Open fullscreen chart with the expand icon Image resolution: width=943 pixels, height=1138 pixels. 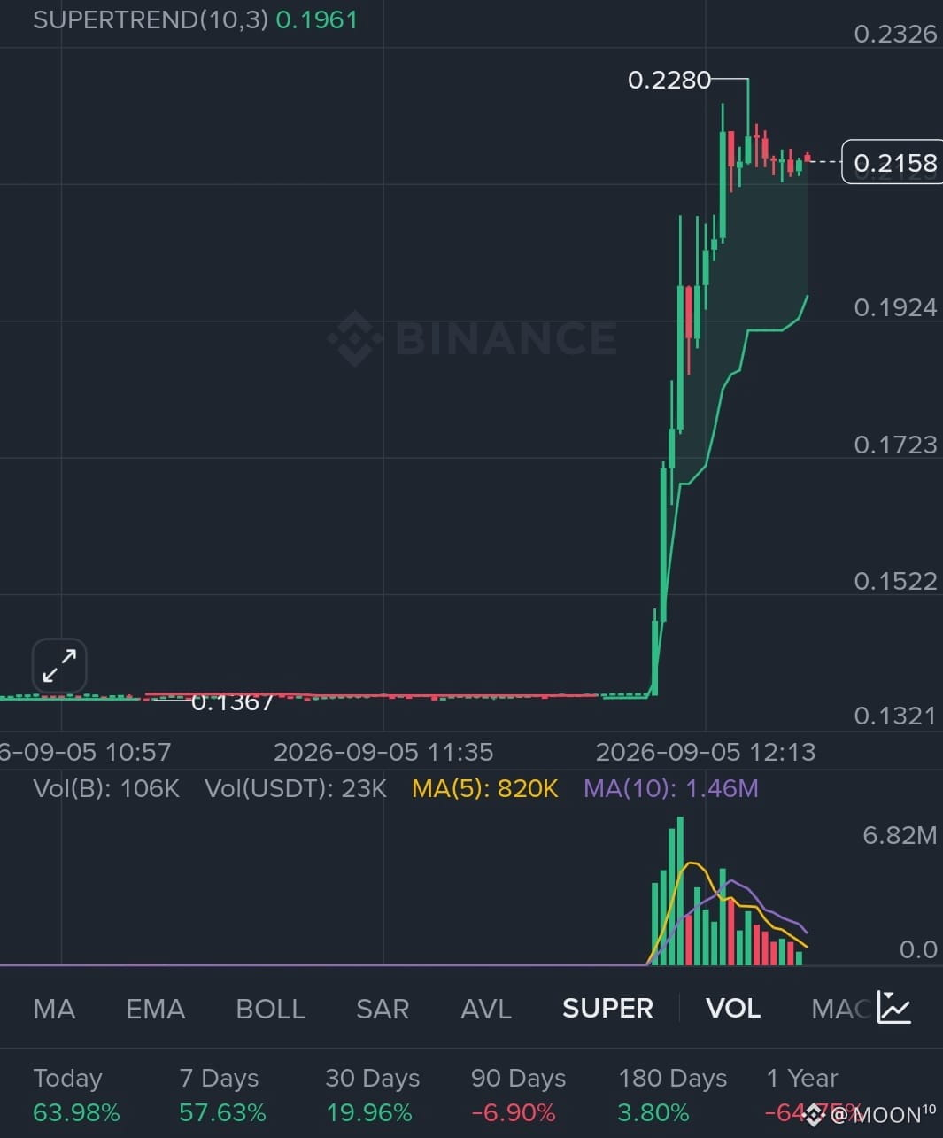(x=59, y=665)
